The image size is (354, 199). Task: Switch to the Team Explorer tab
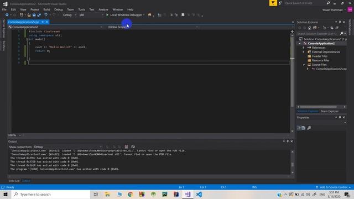pyautogui.click(x=330, y=111)
